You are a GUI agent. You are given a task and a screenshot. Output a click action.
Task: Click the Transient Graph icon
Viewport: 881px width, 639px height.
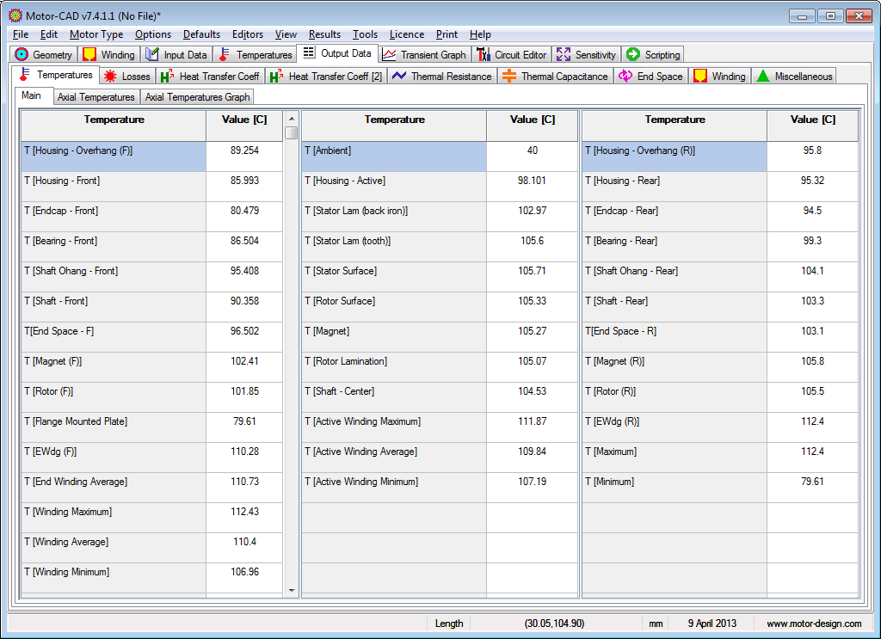point(390,55)
